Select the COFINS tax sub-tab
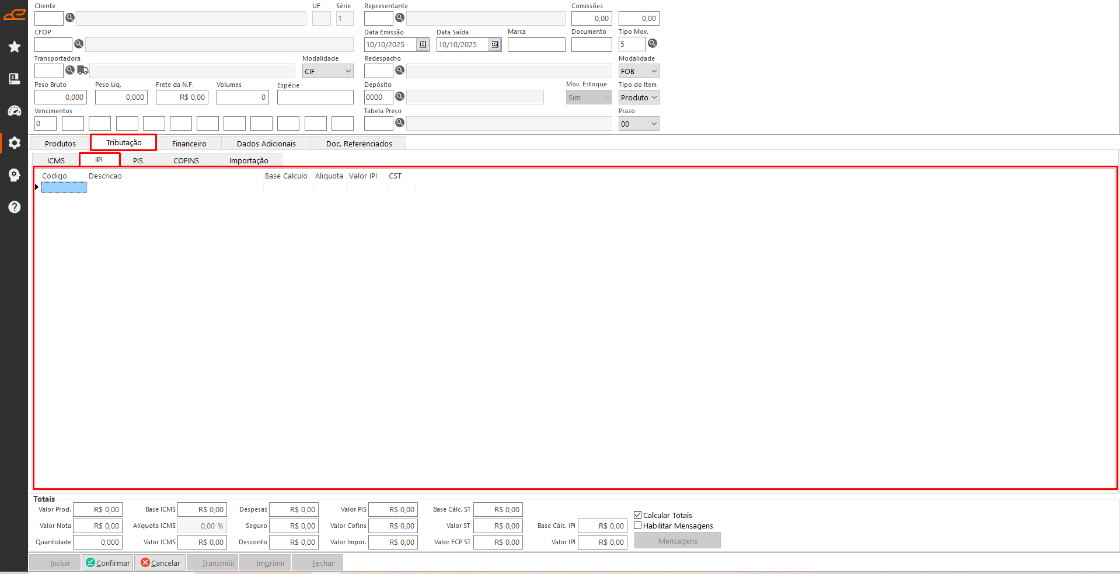The height and width of the screenshot is (574, 1120). 186,160
